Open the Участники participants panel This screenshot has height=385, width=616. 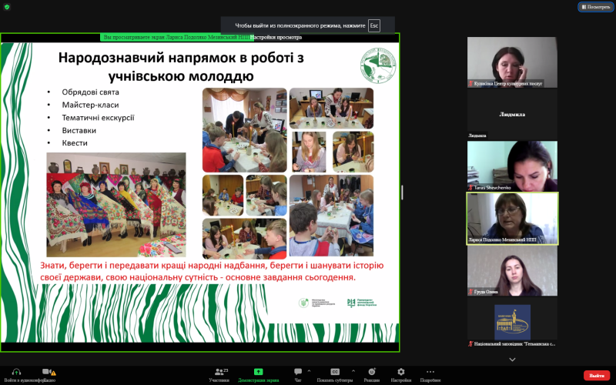point(219,373)
